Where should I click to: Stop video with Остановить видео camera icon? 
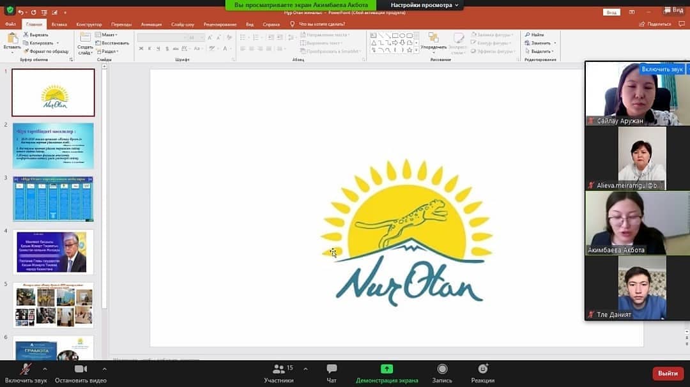click(80, 369)
